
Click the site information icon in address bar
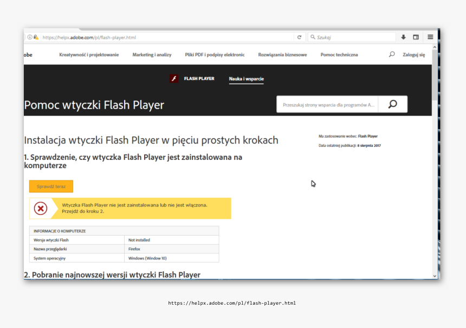coord(30,37)
